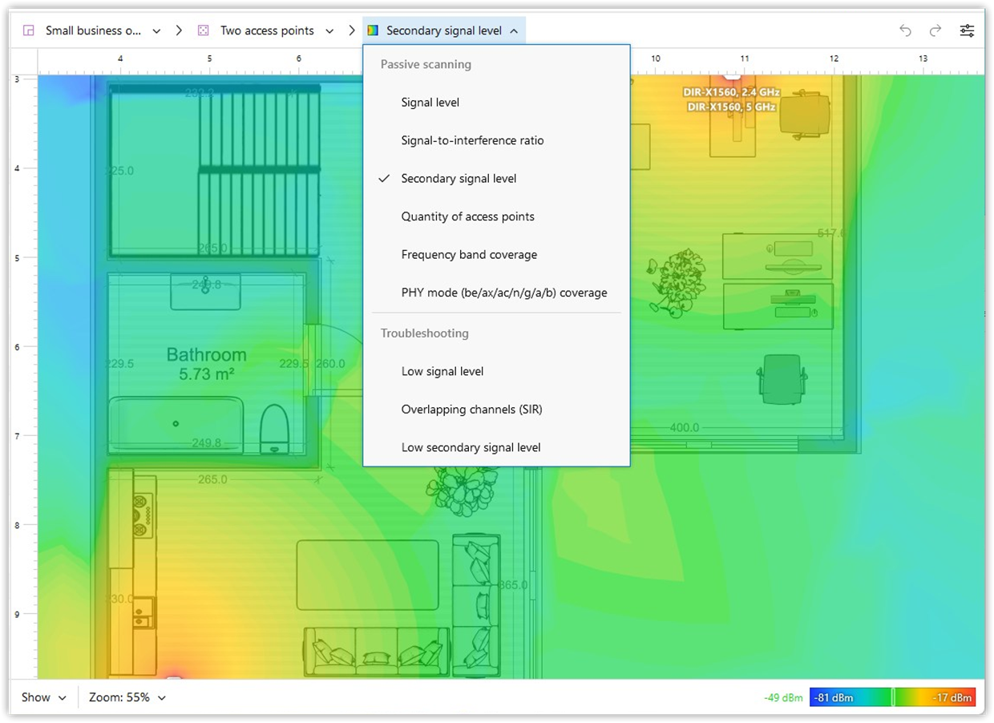Open the Two access points dropdown
The image size is (994, 723).
point(329,30)
